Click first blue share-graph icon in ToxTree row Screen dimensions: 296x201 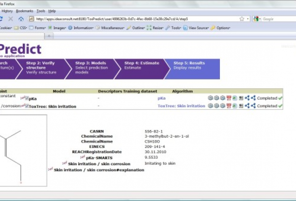pos(247,106)
